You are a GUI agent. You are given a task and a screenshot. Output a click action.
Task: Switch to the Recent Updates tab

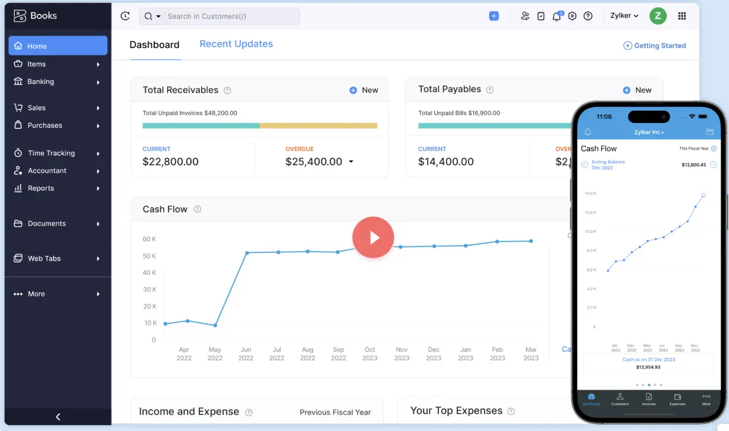click(x=236, y=44)
